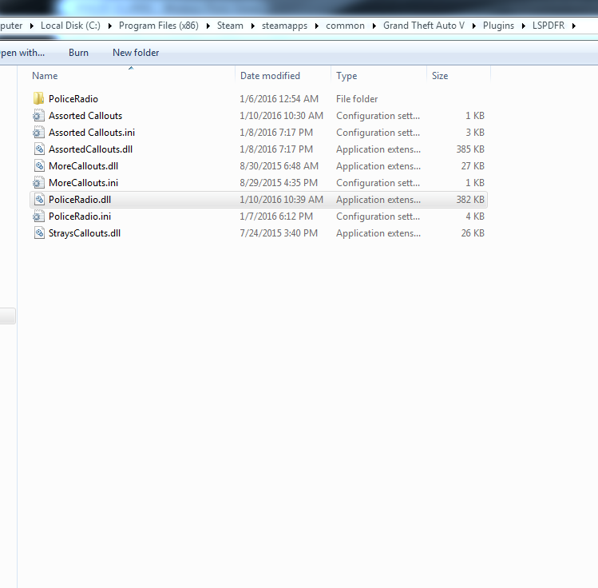Click the 1/7/2016 6:12 PM date cell
598x588 pixels.
click(276, 217)
